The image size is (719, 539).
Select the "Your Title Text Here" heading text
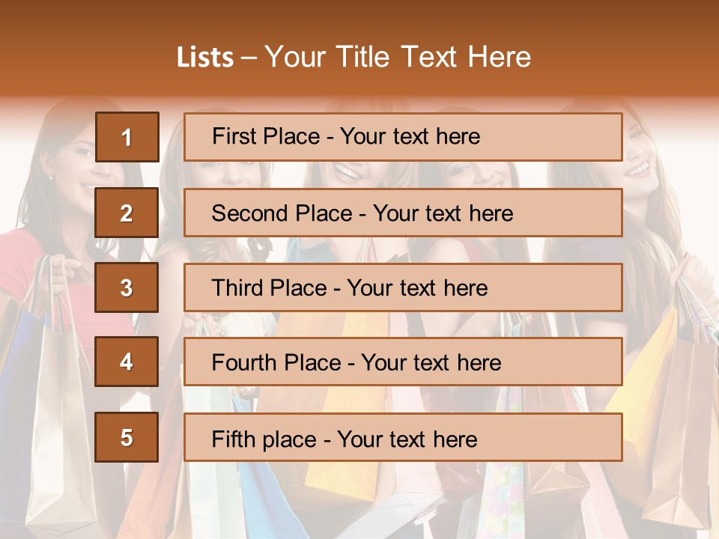(398, 57)
